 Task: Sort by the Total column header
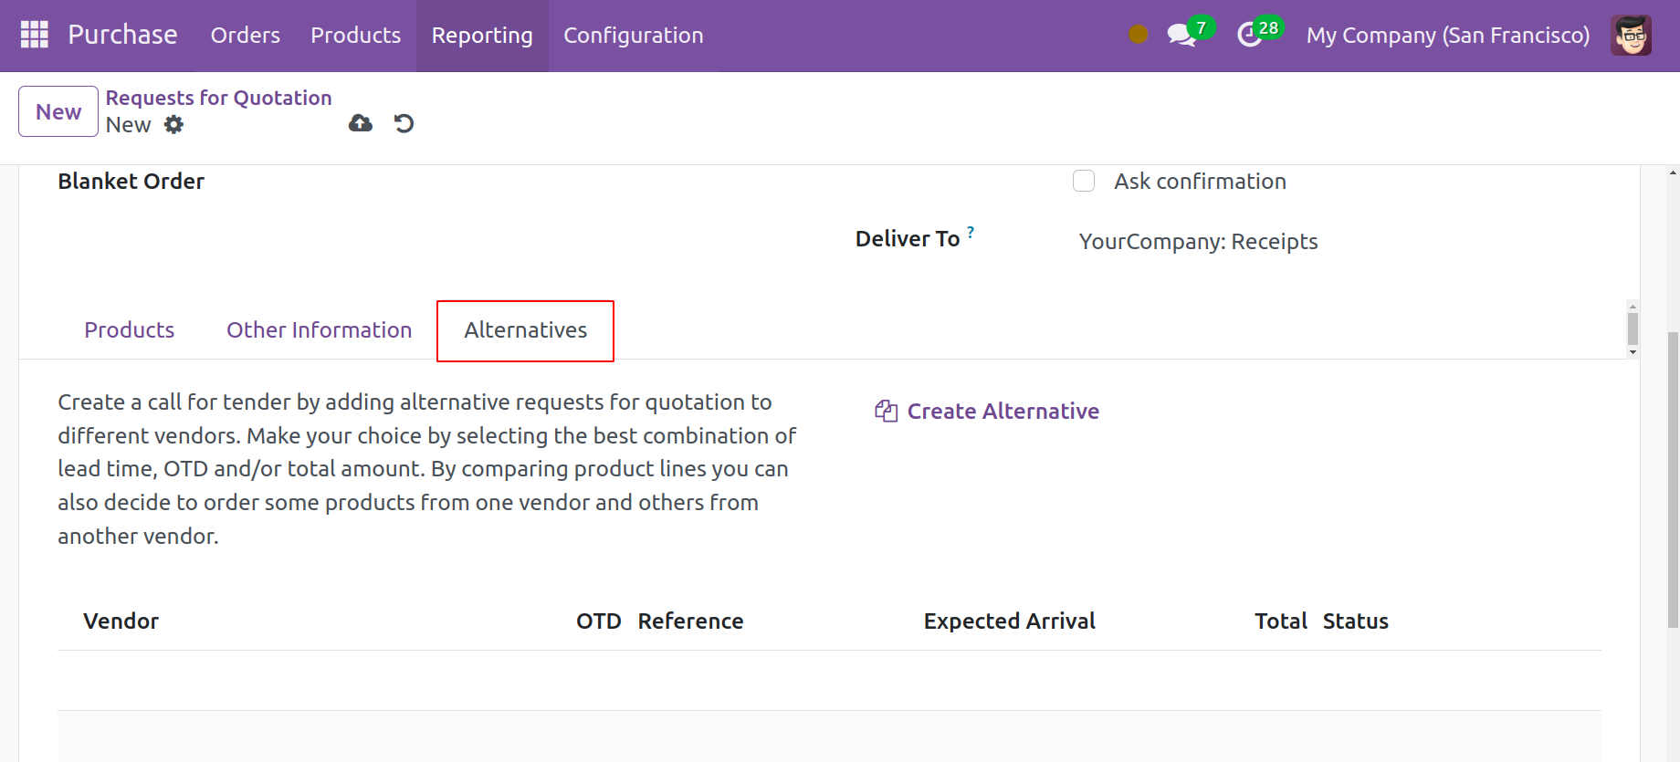[1280, 621]
